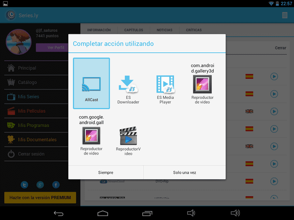
Task: Select the ES Downloader app
Action: [128, 89]
